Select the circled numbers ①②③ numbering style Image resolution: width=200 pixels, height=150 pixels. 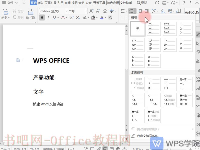154,45
